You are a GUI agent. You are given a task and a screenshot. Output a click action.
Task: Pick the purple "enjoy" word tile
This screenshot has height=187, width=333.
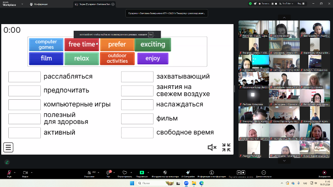[x=153, y=59]
